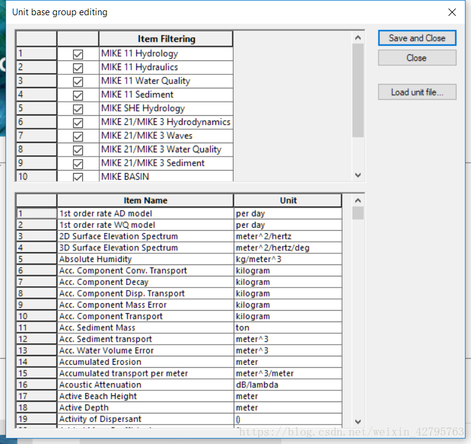
Task: Click the up arrow of the filtering list scrollbar
Action: (358, 38)
